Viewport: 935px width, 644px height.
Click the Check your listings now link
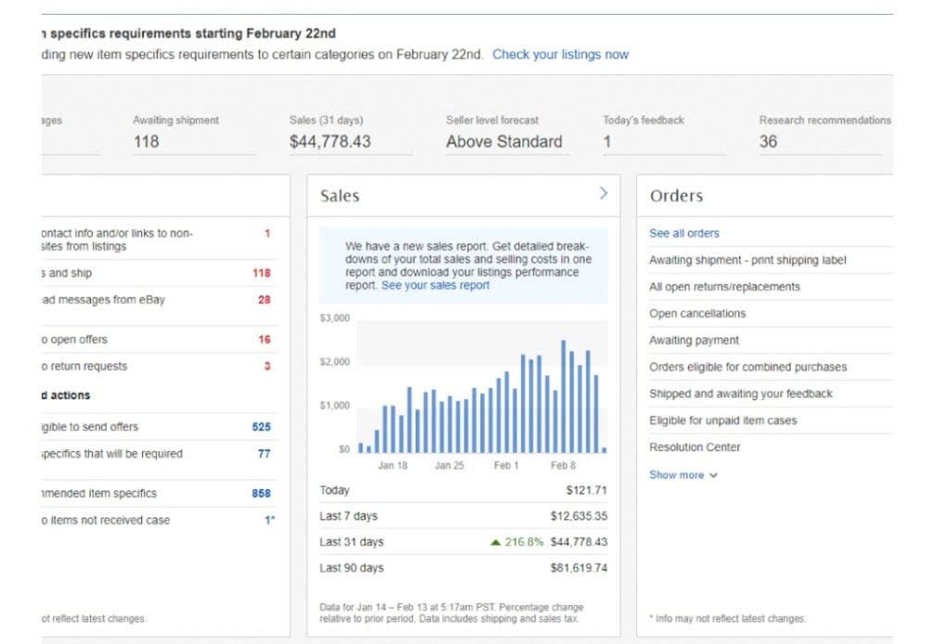(x=560, y=55)
